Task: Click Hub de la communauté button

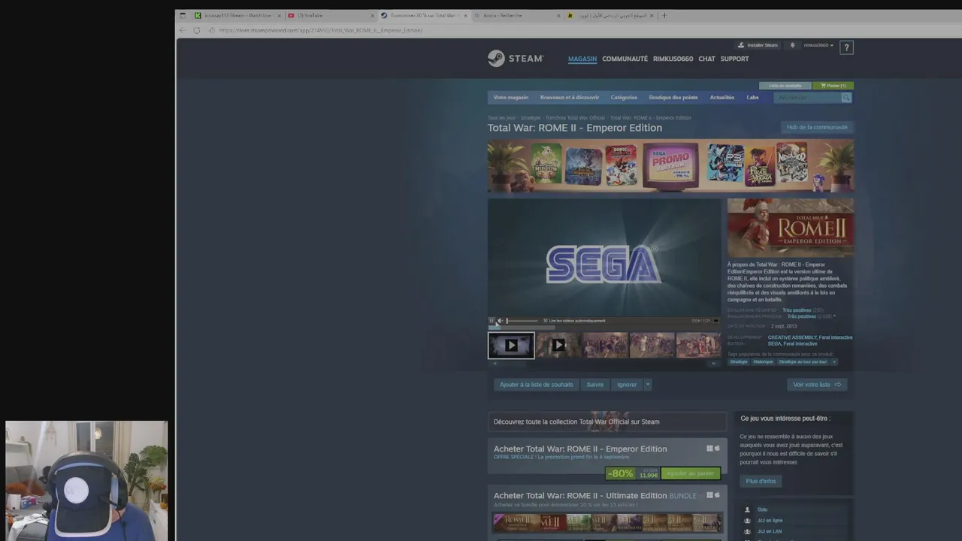Action: [817, 127]
